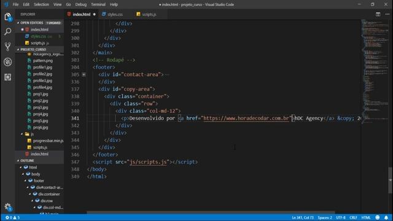The height and width of the screenshot is (221, 393).
Task: Open the Source Control view icon
Action: click(x=7, y=47)
